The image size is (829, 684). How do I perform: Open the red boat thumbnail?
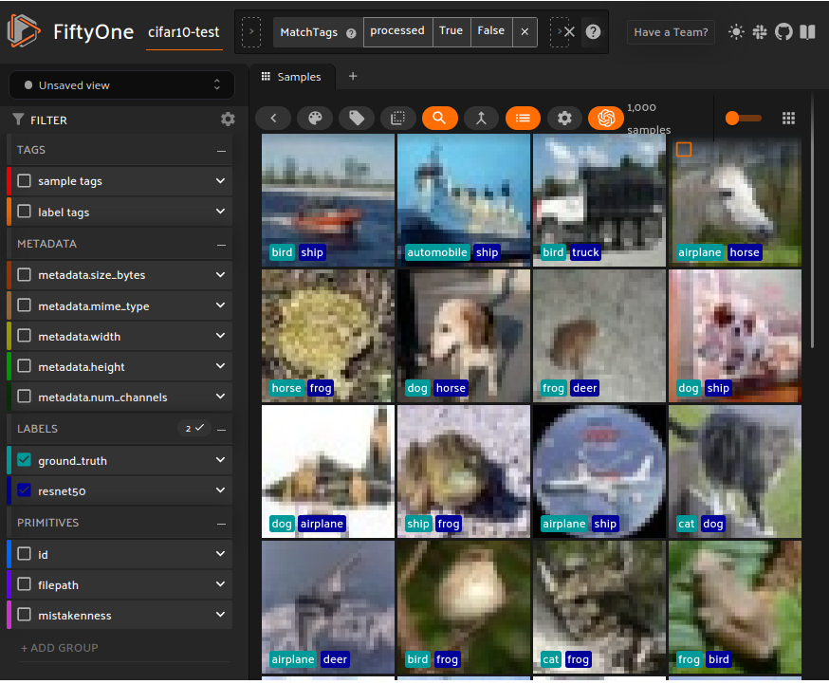point(328,200)
